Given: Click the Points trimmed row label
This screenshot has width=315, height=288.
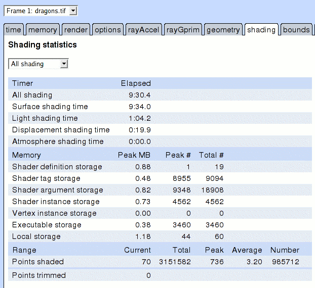Looking at the screenshot, I should (x=39, y=275).
